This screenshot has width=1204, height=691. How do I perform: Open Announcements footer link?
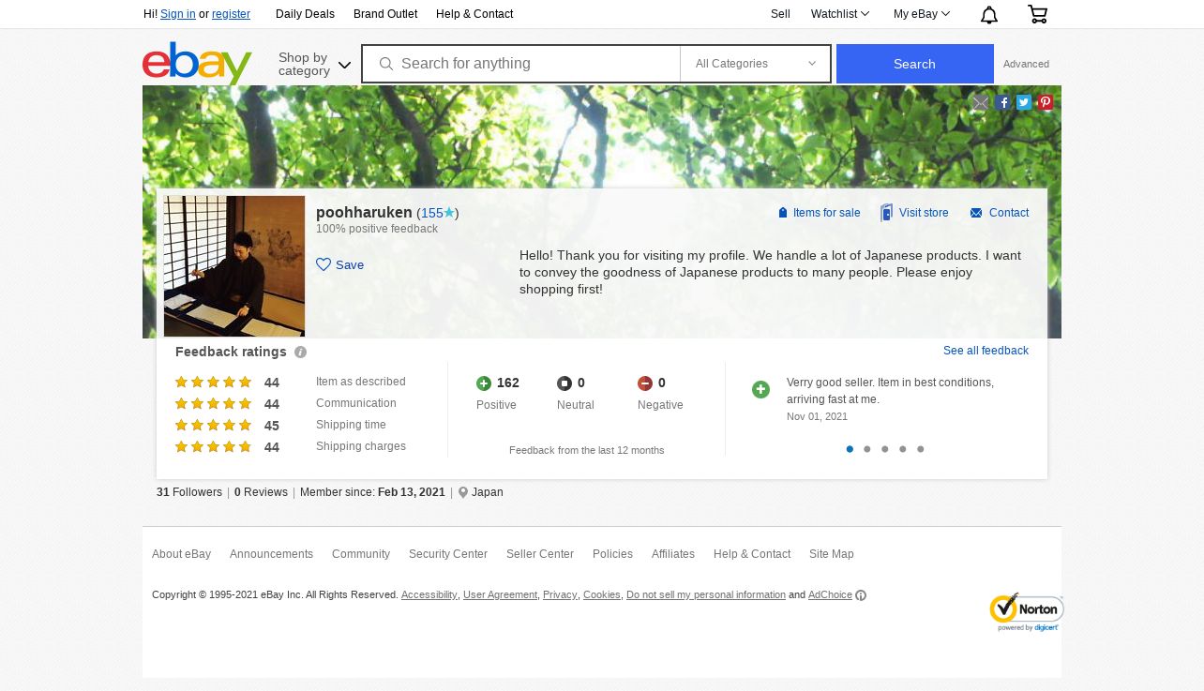click(271, 554)
